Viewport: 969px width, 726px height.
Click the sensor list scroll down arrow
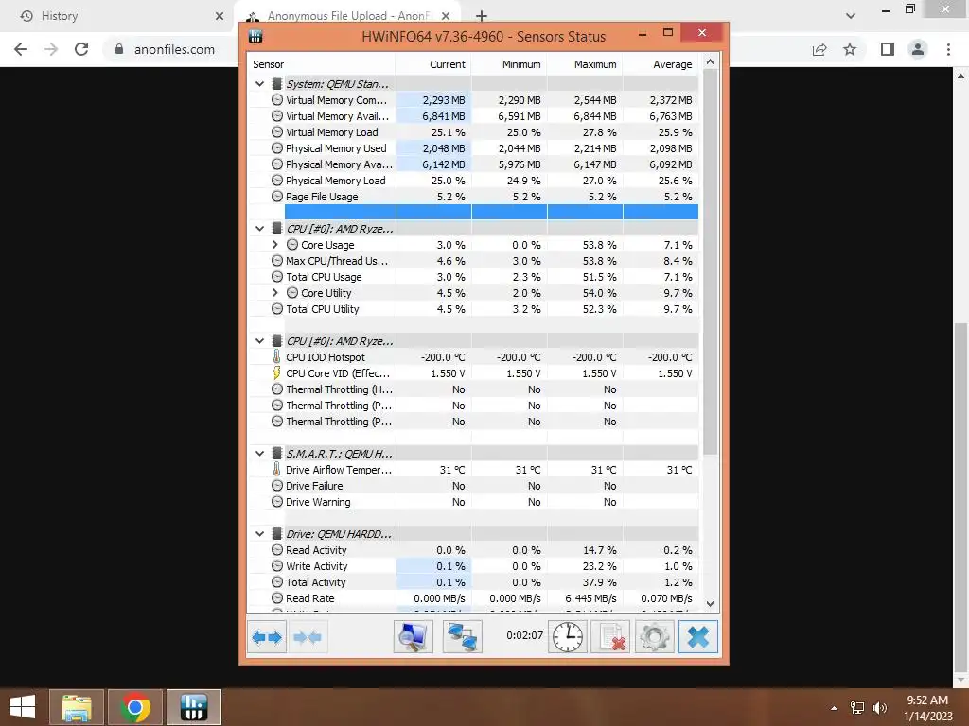(710, 604)
